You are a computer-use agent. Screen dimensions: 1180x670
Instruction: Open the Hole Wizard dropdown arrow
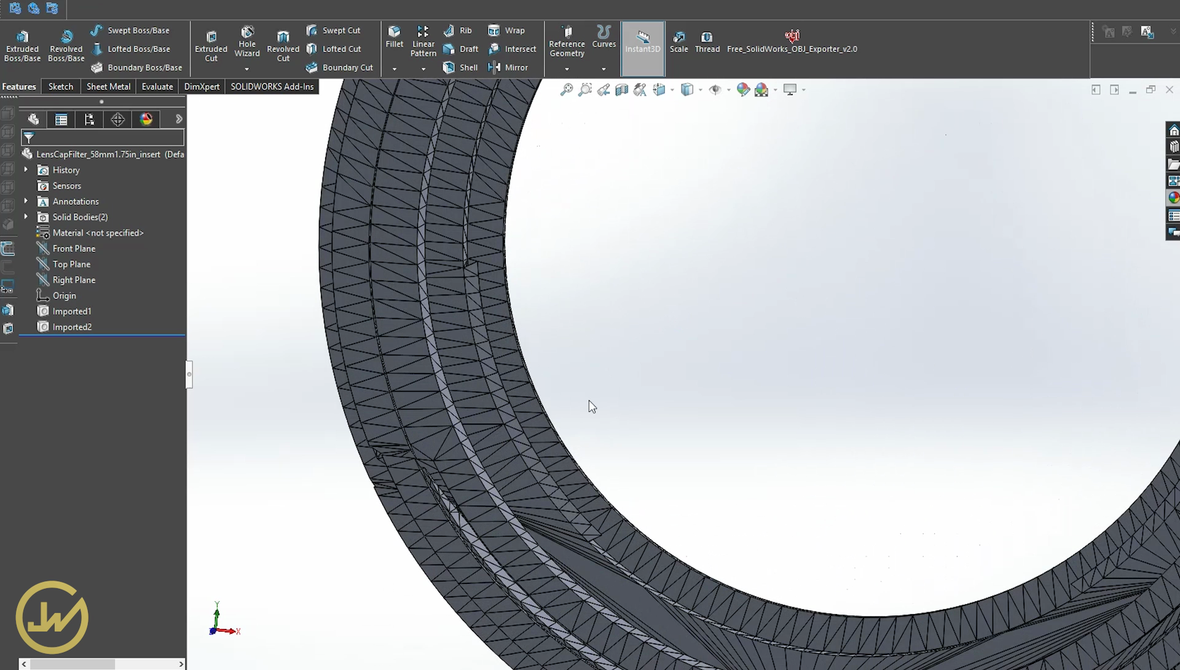tap(247, 69)
